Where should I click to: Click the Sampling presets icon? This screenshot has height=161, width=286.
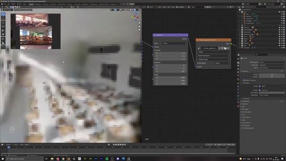pyautogui.click(x=282, y=71)
